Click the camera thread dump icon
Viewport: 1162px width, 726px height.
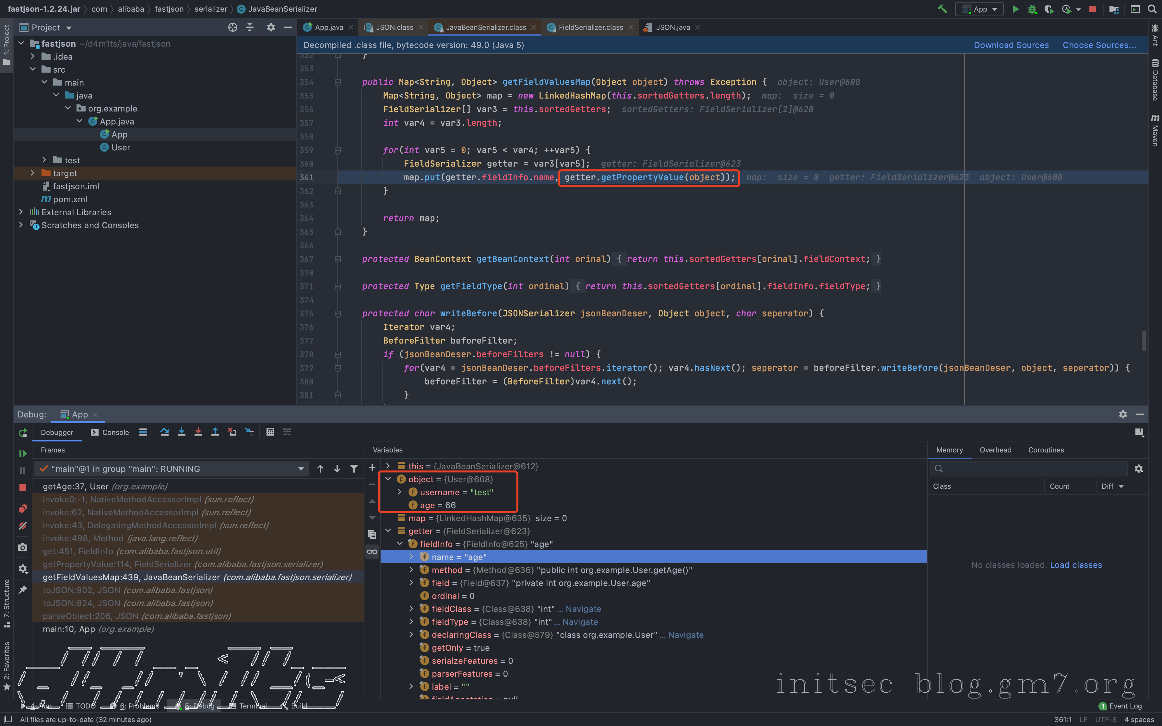[23, 547]
